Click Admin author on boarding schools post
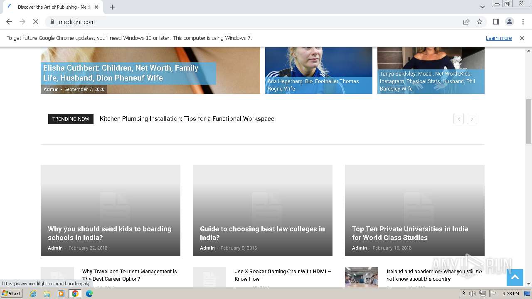 (55, 248)
